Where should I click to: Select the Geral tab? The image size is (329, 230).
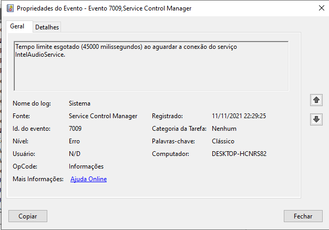17,26
